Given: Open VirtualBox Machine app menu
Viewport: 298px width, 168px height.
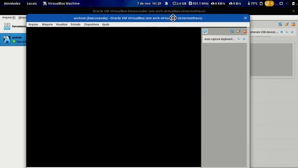Looking at the screenshot, I should coord(61,3).
